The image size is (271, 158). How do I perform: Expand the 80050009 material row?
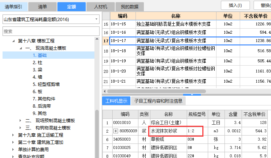pos(116,131)
